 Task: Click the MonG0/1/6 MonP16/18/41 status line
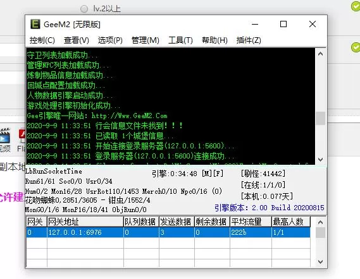pos(85,210)
